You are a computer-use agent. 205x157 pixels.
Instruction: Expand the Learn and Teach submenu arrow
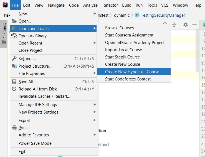pyautogui.click(x=95, y=28)
